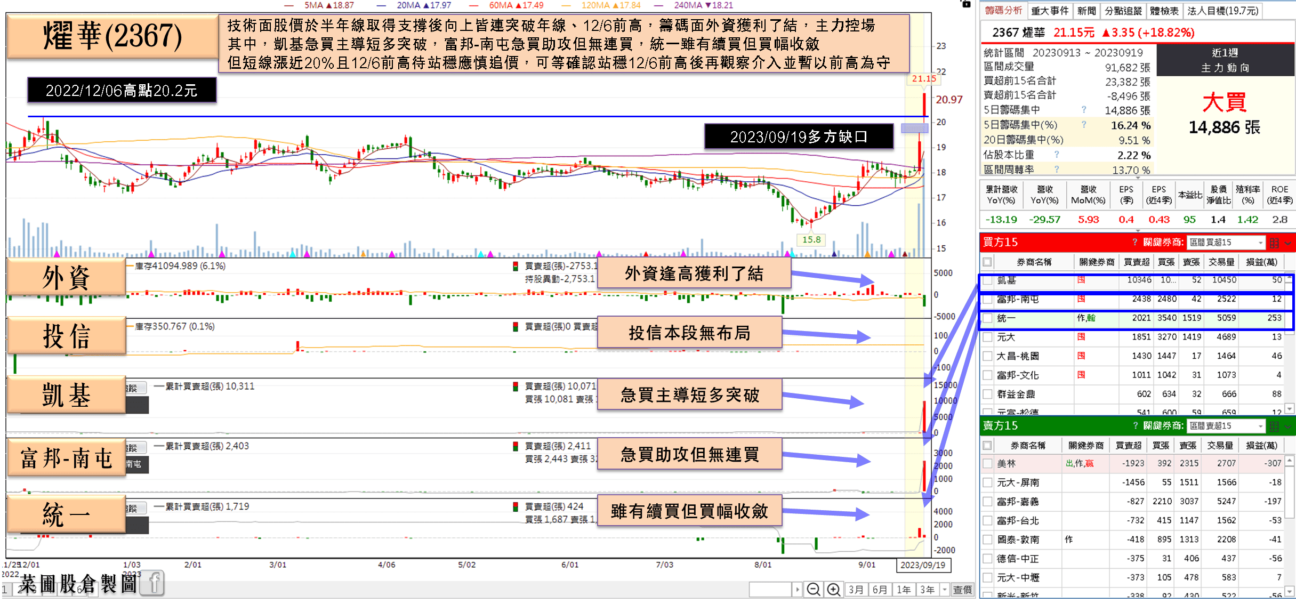Open the 區間買超15 dropdown
Screen dimensions: 1296x612
(1226, 243)
